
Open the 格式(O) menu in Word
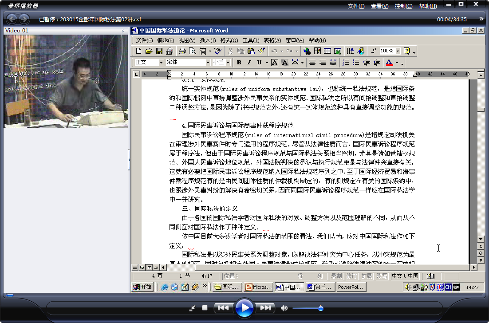click(x=229, y=40)
